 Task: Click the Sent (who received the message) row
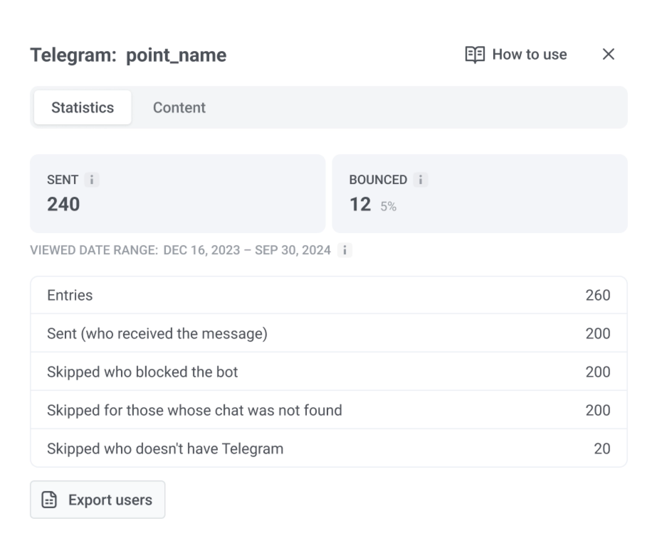click(x=327, y=333)
